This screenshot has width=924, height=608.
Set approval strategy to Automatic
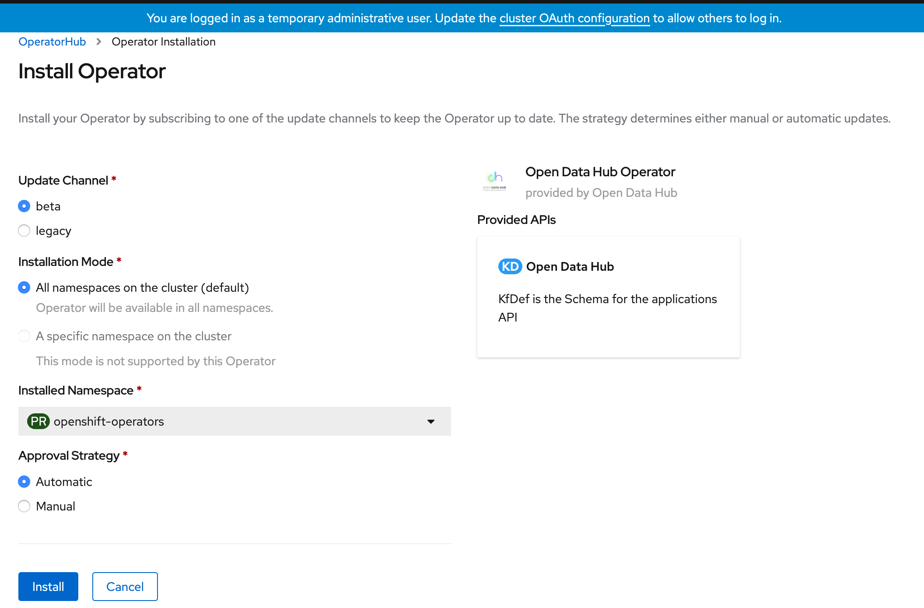pyautogui.click(x=24, y=482)
